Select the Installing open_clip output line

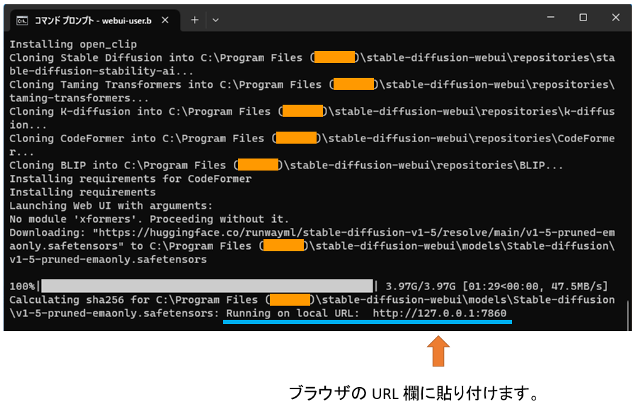pyautogui.click(x=74, y=44)
